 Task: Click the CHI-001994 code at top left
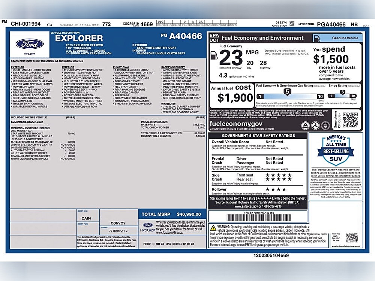(26, 24)
